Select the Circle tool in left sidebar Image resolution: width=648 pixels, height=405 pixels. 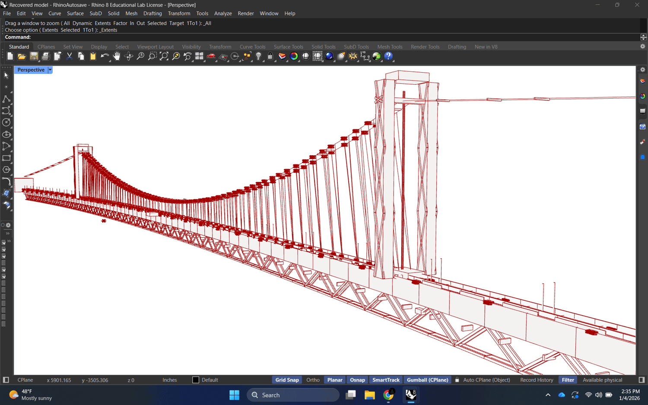click(x=6, y=123)
